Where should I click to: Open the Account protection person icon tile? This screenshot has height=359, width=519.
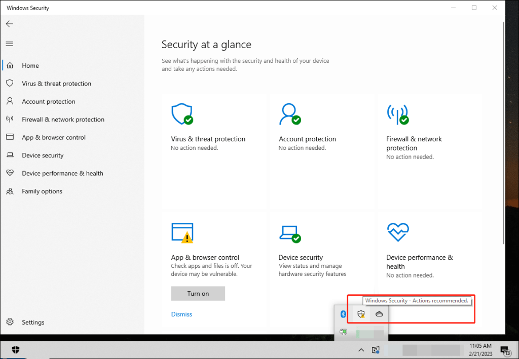[x=289, y=114]
